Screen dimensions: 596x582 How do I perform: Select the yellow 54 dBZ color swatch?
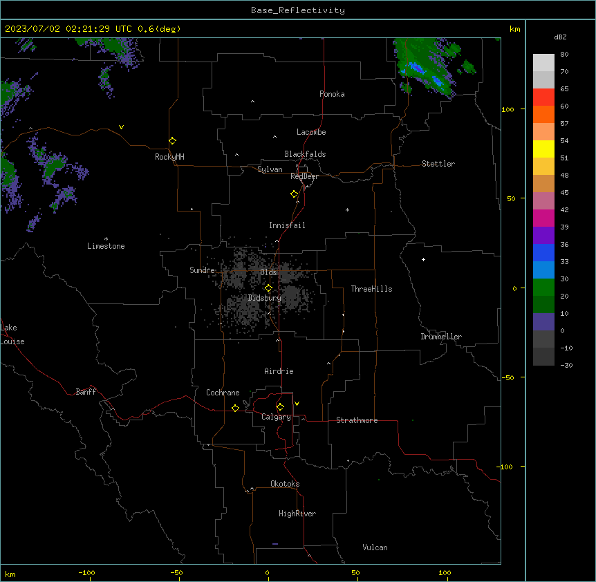(543, 149)
